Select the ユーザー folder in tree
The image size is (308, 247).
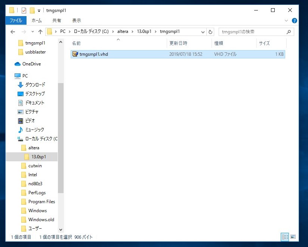(32, 229)
